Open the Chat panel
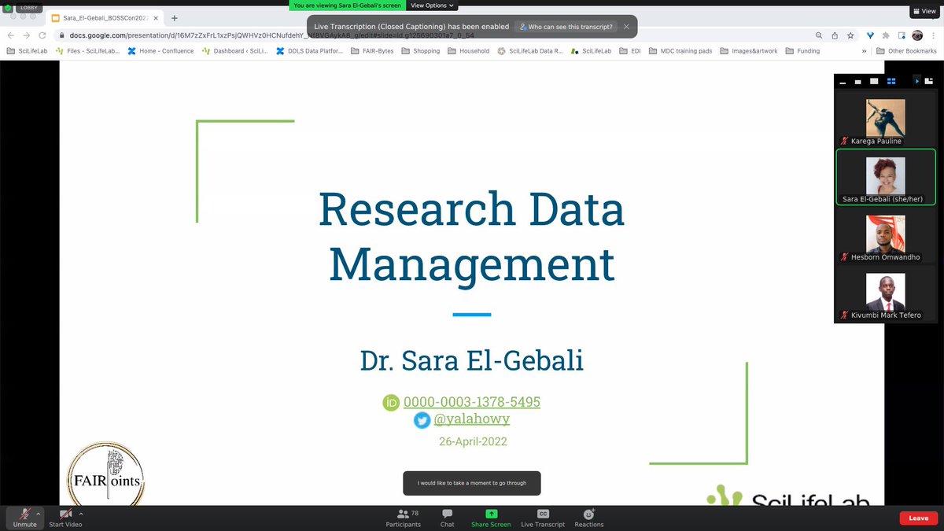944x531 pixels. (446, 518)
